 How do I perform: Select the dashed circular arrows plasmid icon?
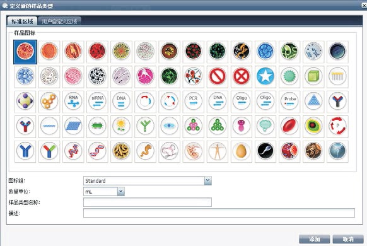pos(169,102)
